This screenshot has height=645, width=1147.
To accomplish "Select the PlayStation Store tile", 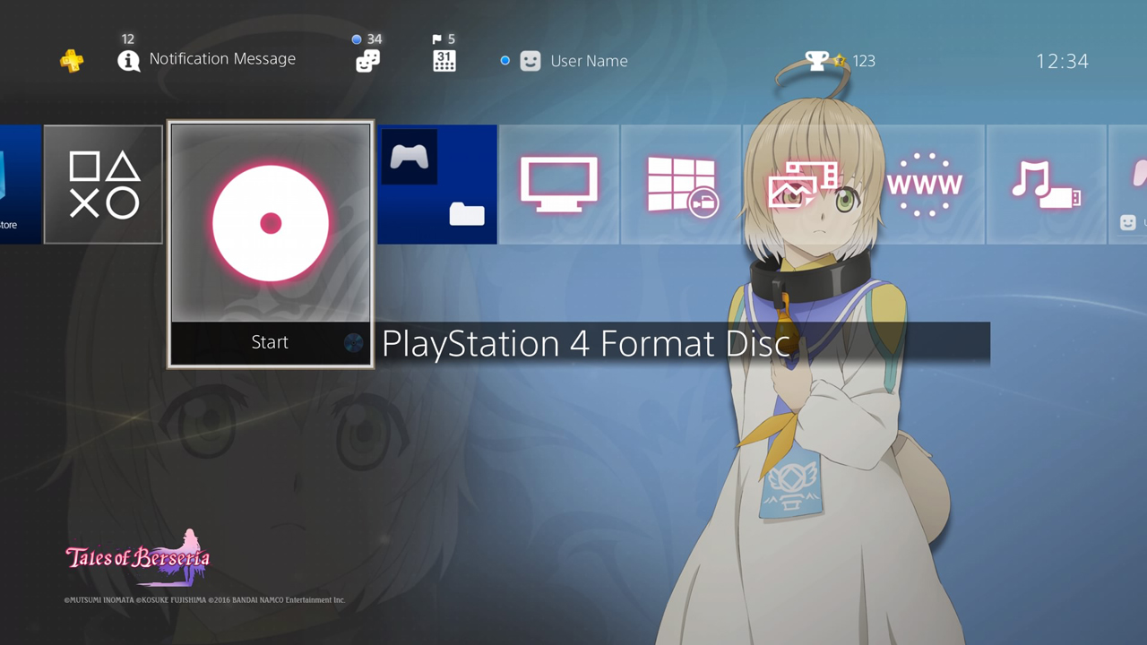I will [21, 185].
